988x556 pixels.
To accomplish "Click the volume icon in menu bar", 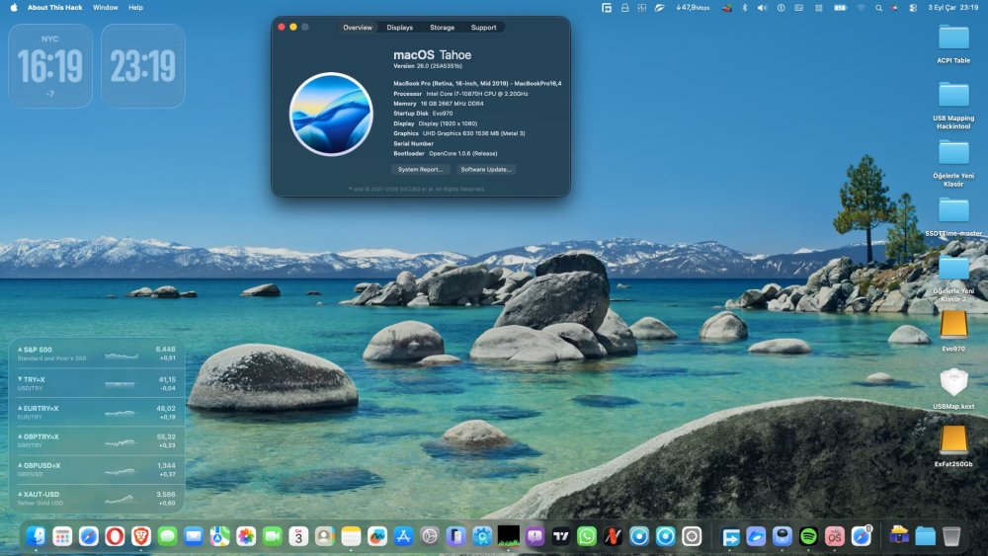I will 763,8.
